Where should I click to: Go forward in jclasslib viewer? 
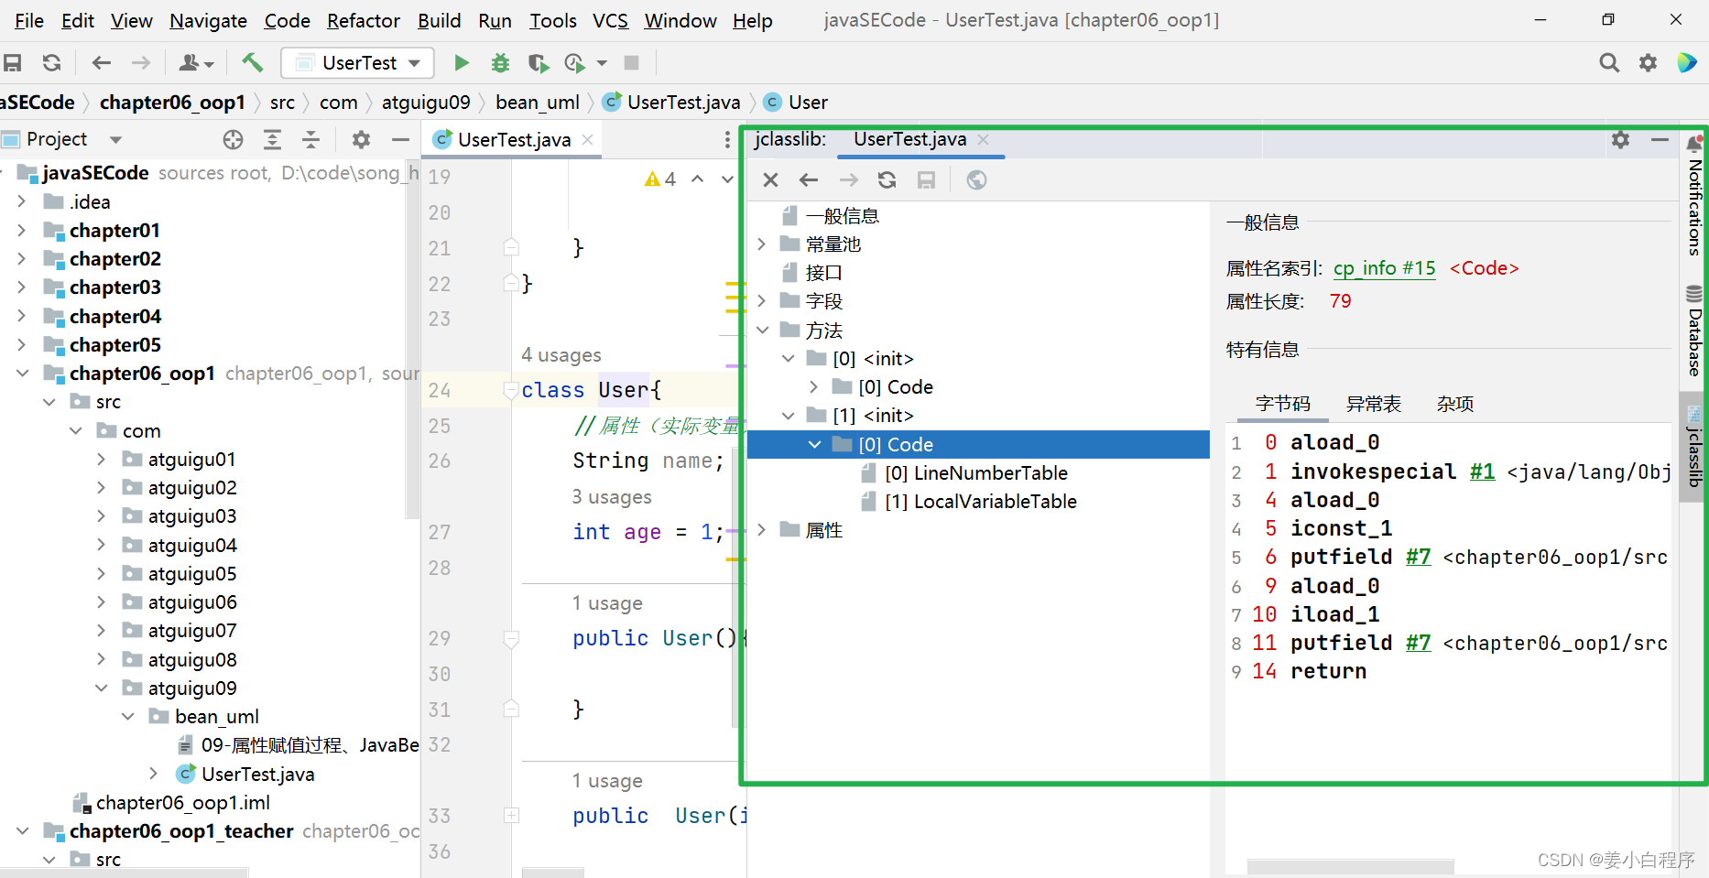[849, 180]
